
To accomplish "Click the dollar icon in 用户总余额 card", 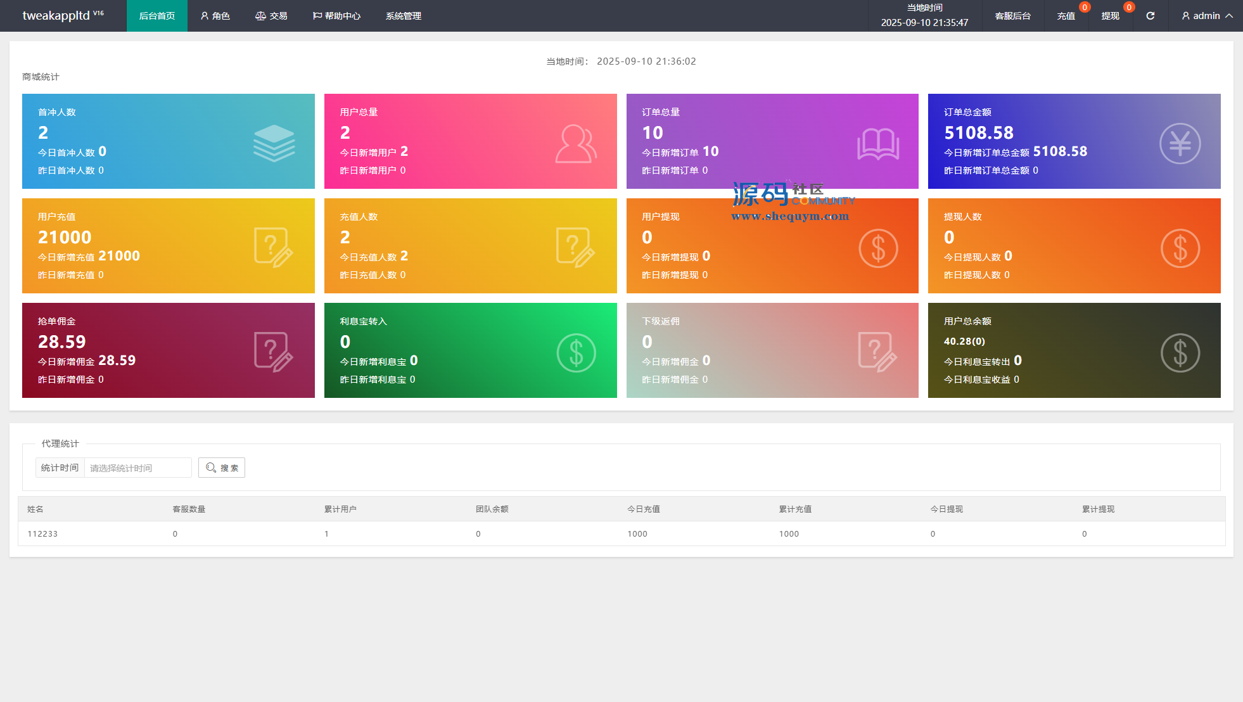I will (x=1180, y=353).
